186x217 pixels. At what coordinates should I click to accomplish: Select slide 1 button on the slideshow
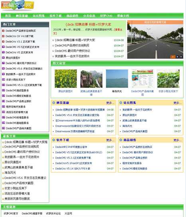(x=173, y=57)
